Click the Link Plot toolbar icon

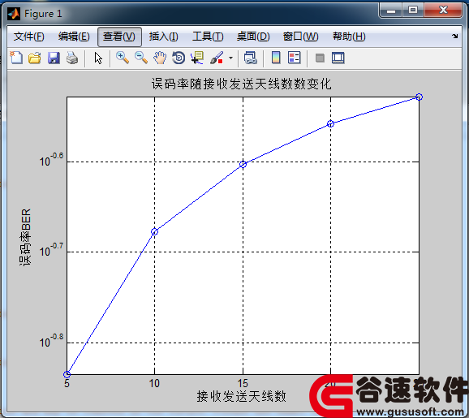[x=251, y=58]
